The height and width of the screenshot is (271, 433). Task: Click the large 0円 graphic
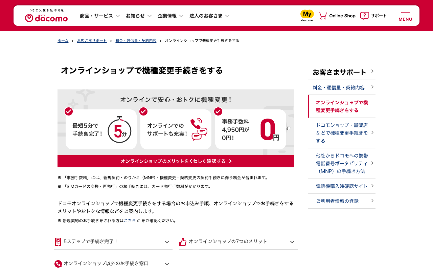click(270, 129)
